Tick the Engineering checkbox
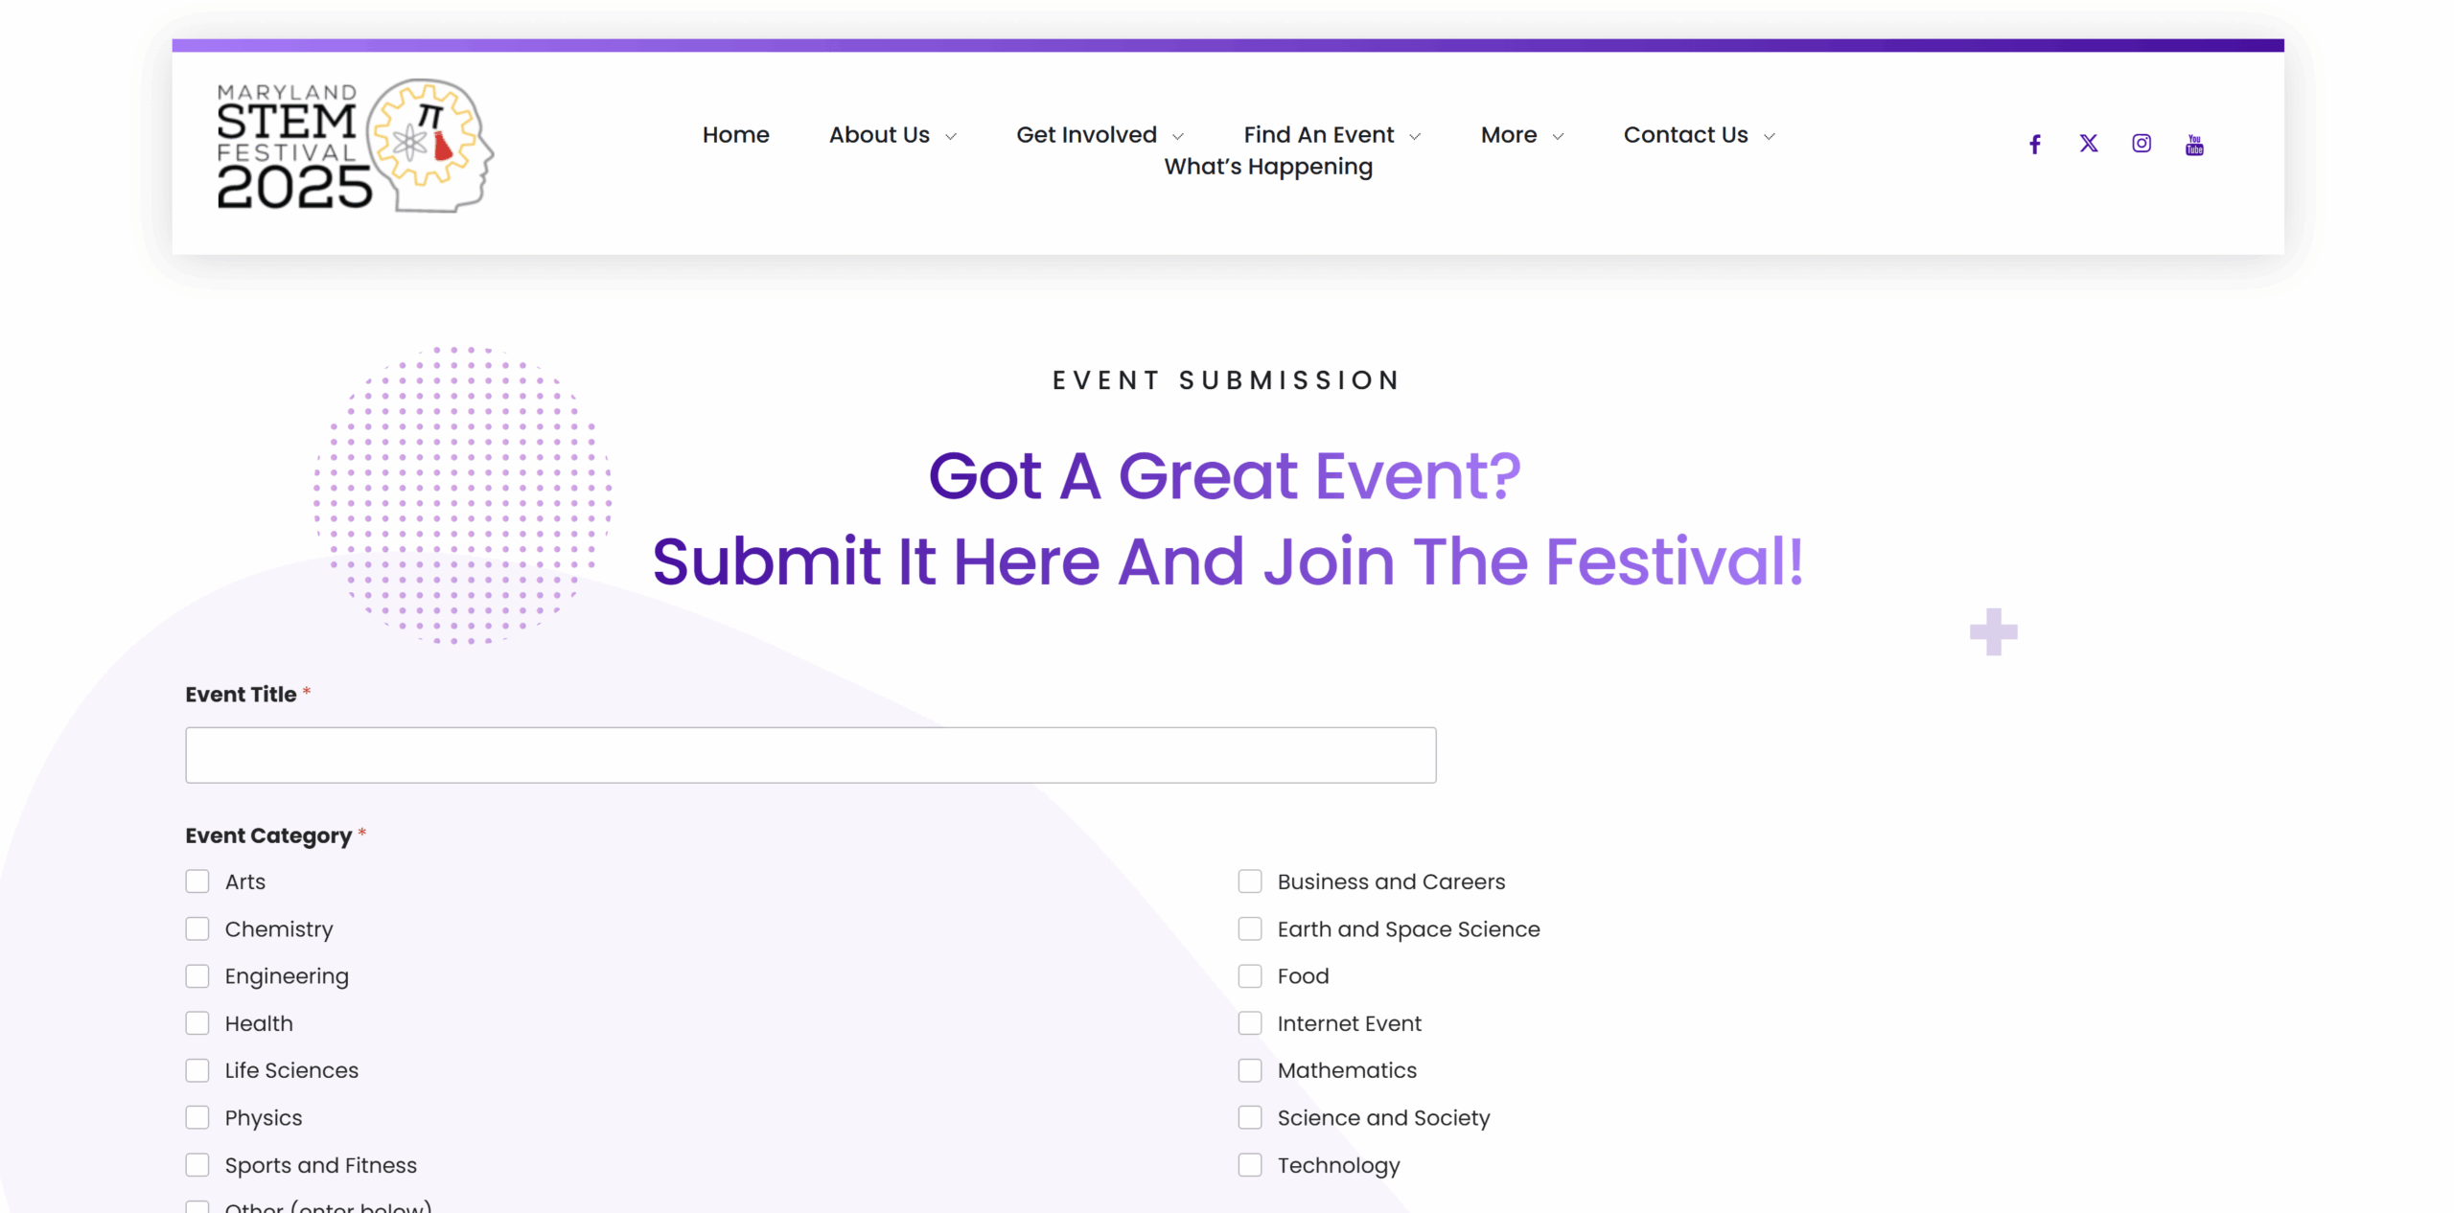Screen dimensions: 2454x1213 [x=197, y=975]
